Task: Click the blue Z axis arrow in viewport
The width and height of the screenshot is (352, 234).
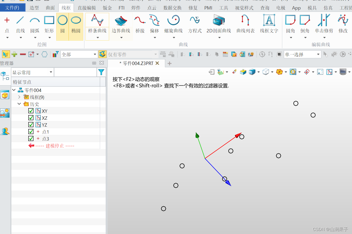Action: [x=228, y=183]
